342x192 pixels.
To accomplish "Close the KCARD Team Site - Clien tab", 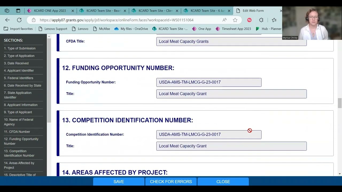I will point(177,11).
